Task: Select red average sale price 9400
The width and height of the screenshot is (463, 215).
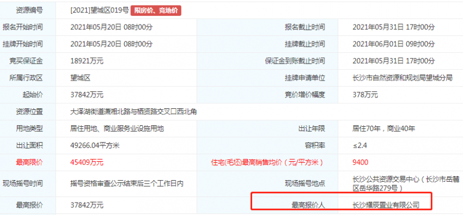Action: pyautogui.click(x=360, y=163)
